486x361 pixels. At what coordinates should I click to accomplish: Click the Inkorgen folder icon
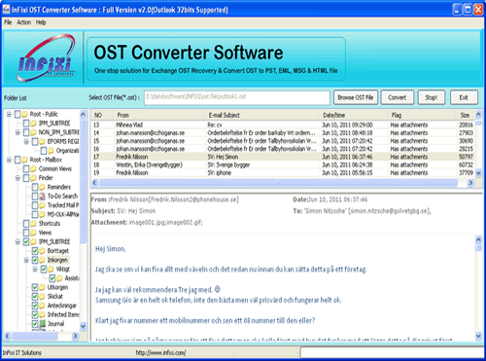tap(42, 260)
